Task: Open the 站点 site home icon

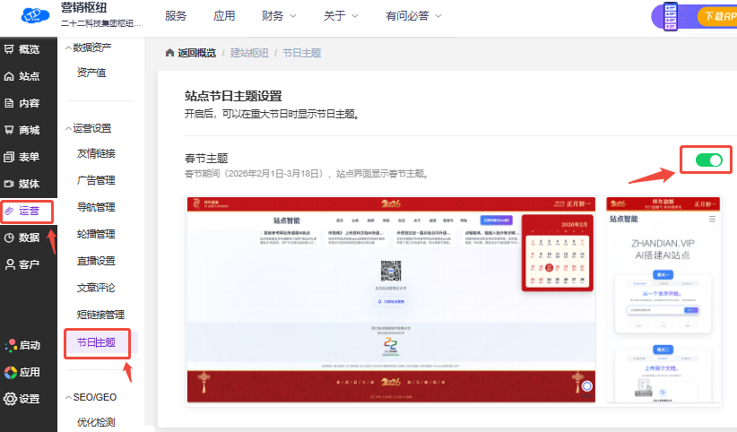Action: [10, 76]
